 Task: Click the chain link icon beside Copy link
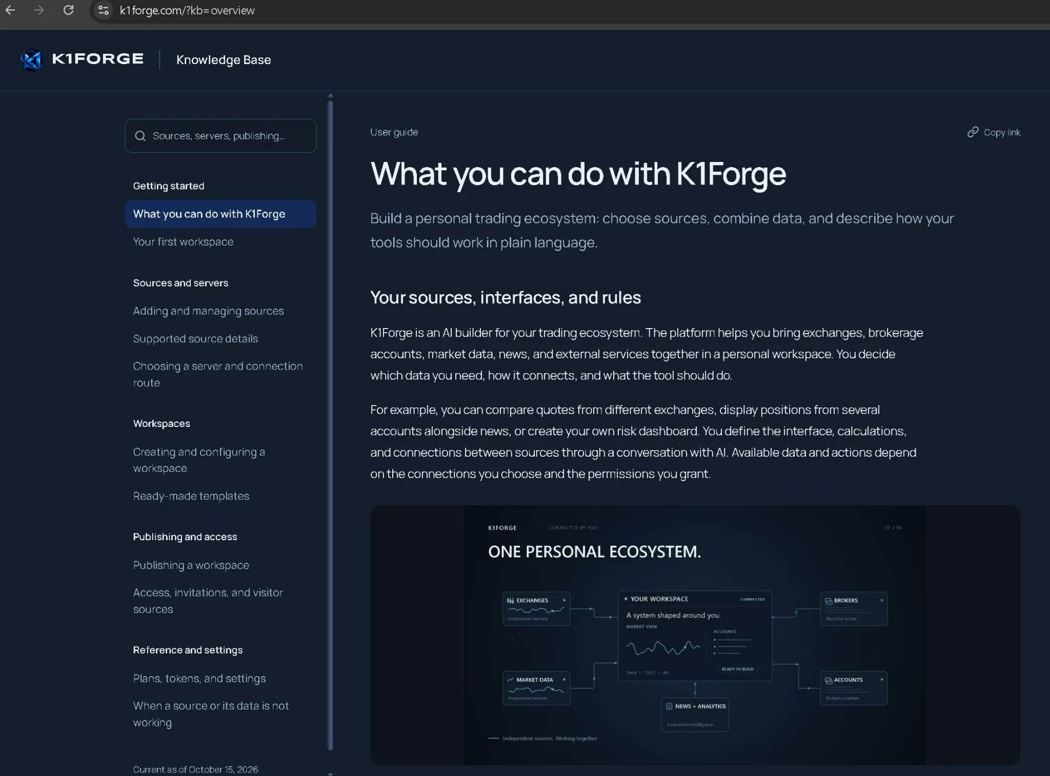pyautogui.click(x=973, y=132)
